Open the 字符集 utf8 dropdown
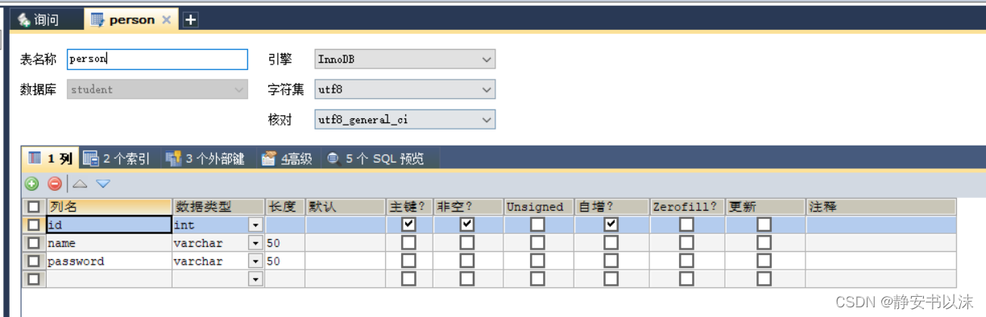 tap(404, 89)
